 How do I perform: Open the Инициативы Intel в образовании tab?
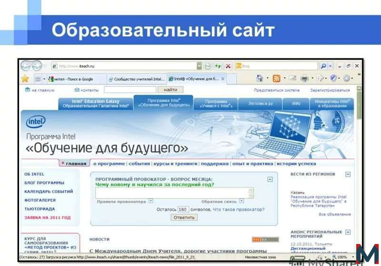click(x=332, y=104)
